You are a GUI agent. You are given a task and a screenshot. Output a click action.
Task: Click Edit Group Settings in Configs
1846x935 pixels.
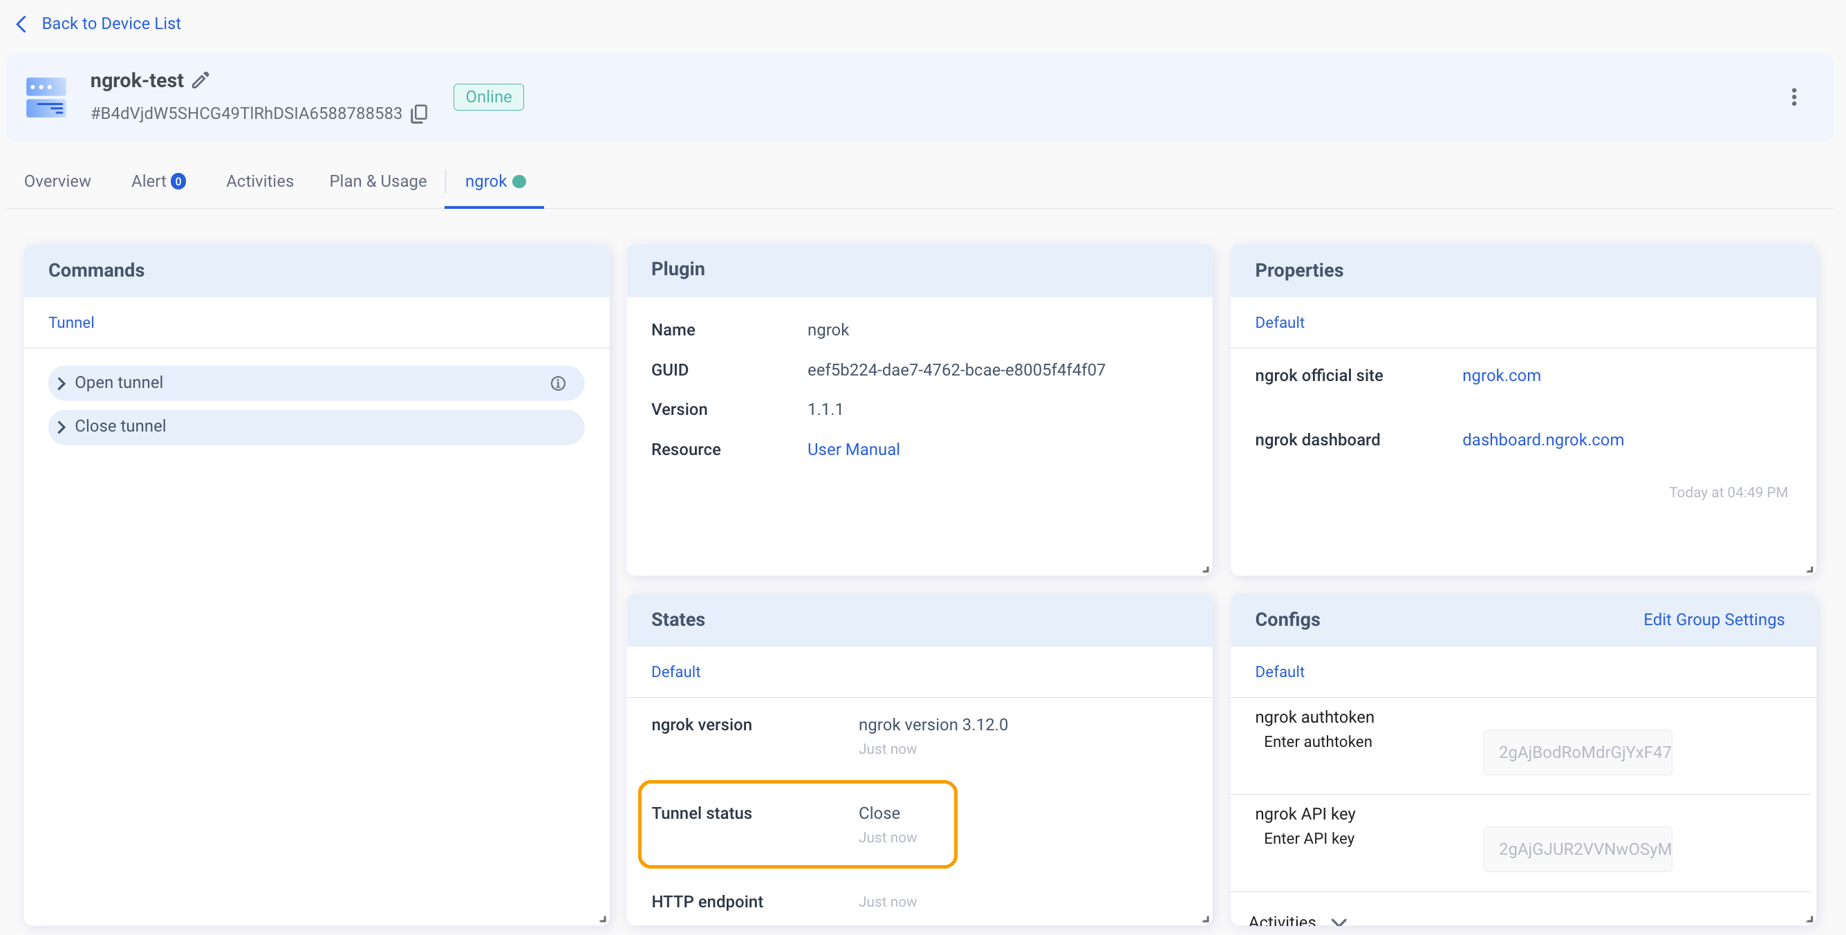coord(1713,620)
